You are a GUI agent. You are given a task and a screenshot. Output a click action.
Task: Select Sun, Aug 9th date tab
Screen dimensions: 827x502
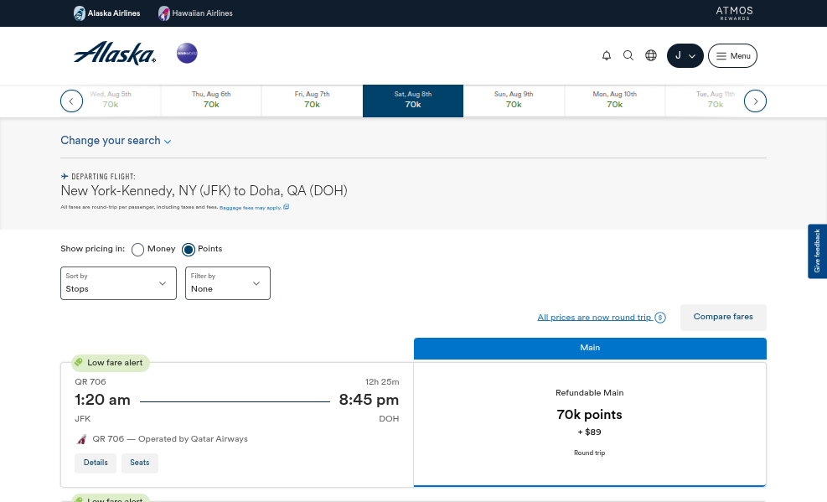[514, 100]
